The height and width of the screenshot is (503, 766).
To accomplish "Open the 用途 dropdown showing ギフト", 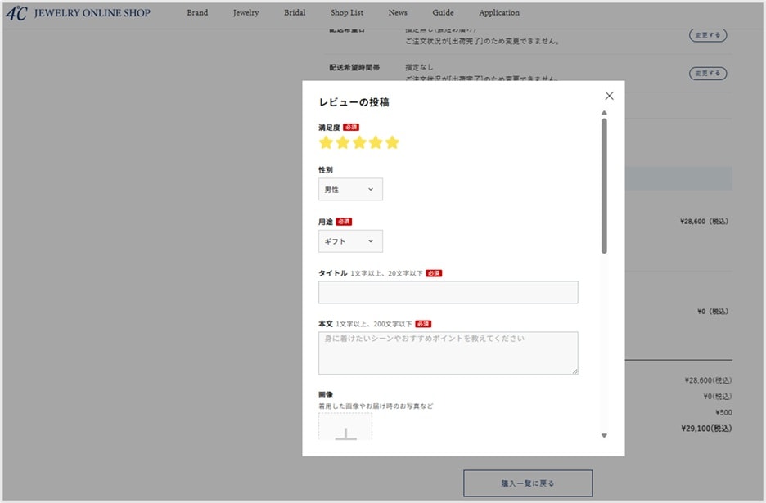I will tap(350, 241).
